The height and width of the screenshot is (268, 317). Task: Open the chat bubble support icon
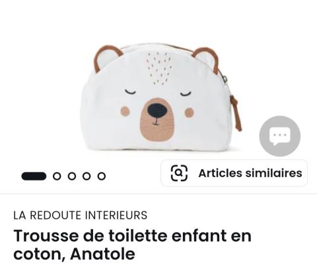coord(280,136)
